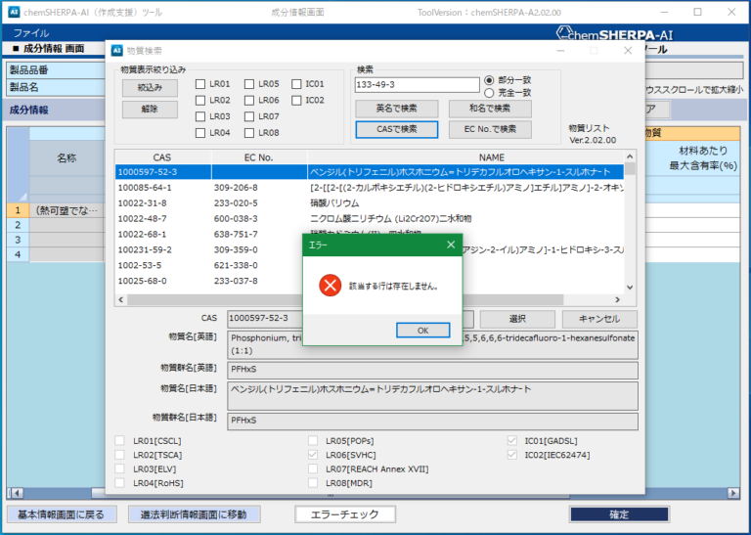Screen dimensions: 751x535
Task: Click OK in the error dialog
Action: [x=422, y=330]
